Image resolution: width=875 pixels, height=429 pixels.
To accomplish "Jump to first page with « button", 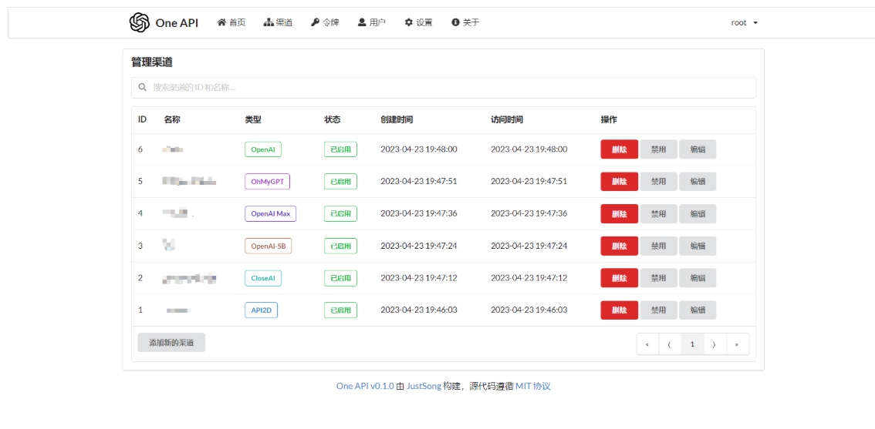I will pos(647,344).
